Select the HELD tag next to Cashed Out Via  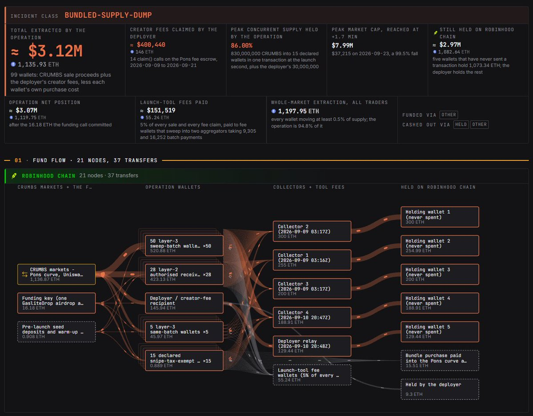pos(461,124)
